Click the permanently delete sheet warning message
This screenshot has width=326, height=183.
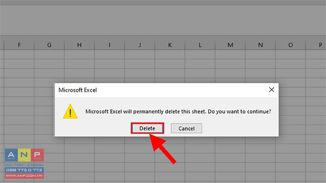(178, 111)
